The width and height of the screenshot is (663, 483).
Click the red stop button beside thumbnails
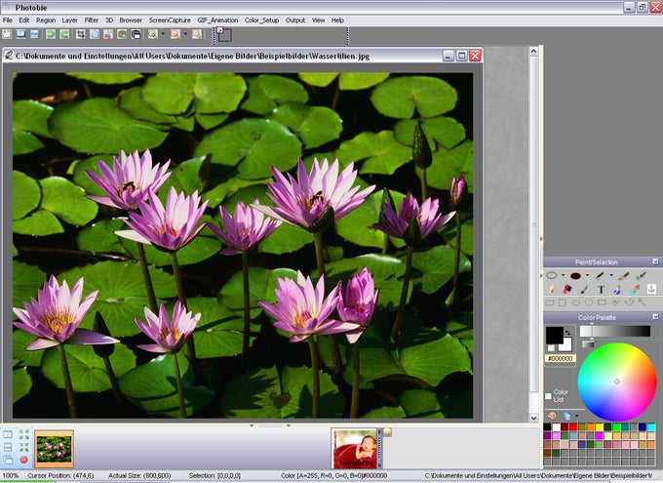(24, 460)
